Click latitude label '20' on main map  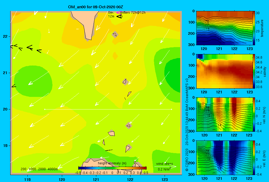click(x=5, y=109)
